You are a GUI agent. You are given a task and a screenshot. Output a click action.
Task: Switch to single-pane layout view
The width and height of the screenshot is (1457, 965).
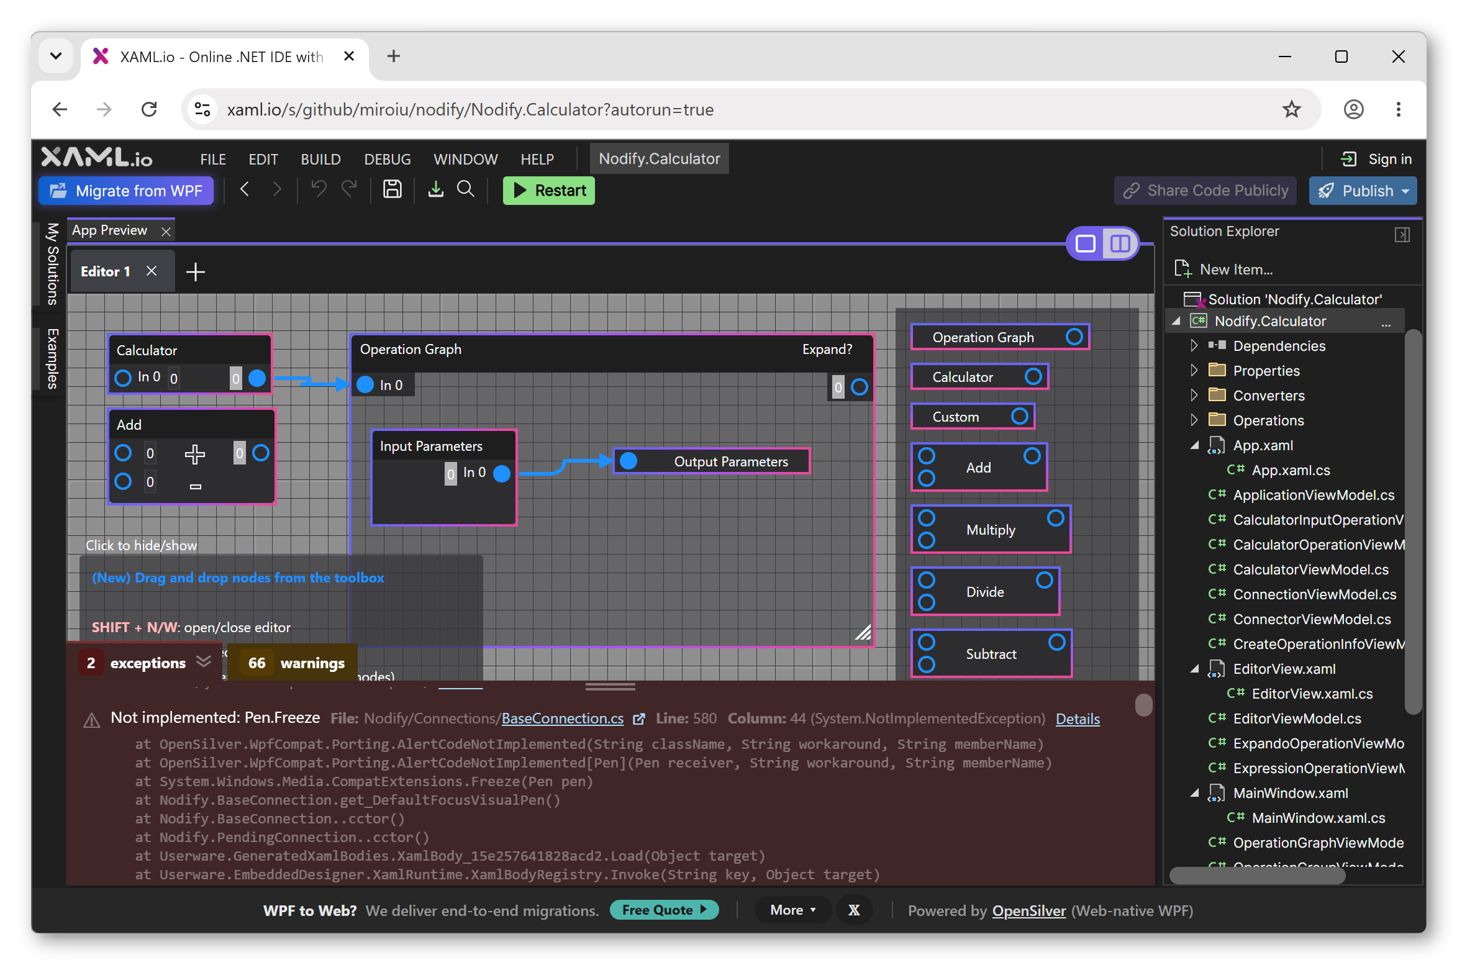(x=1086, y=243)
